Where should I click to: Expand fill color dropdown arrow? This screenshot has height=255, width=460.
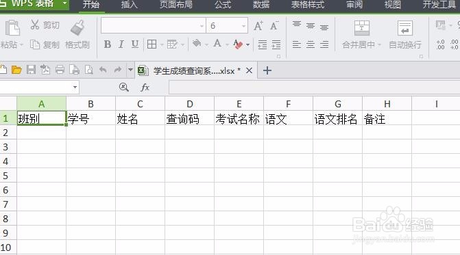point(206,44)
